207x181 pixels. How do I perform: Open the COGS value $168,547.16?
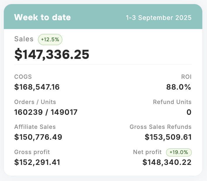(37, 87)
